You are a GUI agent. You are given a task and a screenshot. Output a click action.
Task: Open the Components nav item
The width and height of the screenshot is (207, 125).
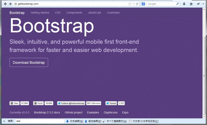coord(74,13)
